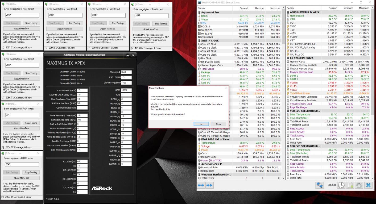Click clock icon beside Flow row
This screenshot has height=204, width=376.
click(199, 23)
